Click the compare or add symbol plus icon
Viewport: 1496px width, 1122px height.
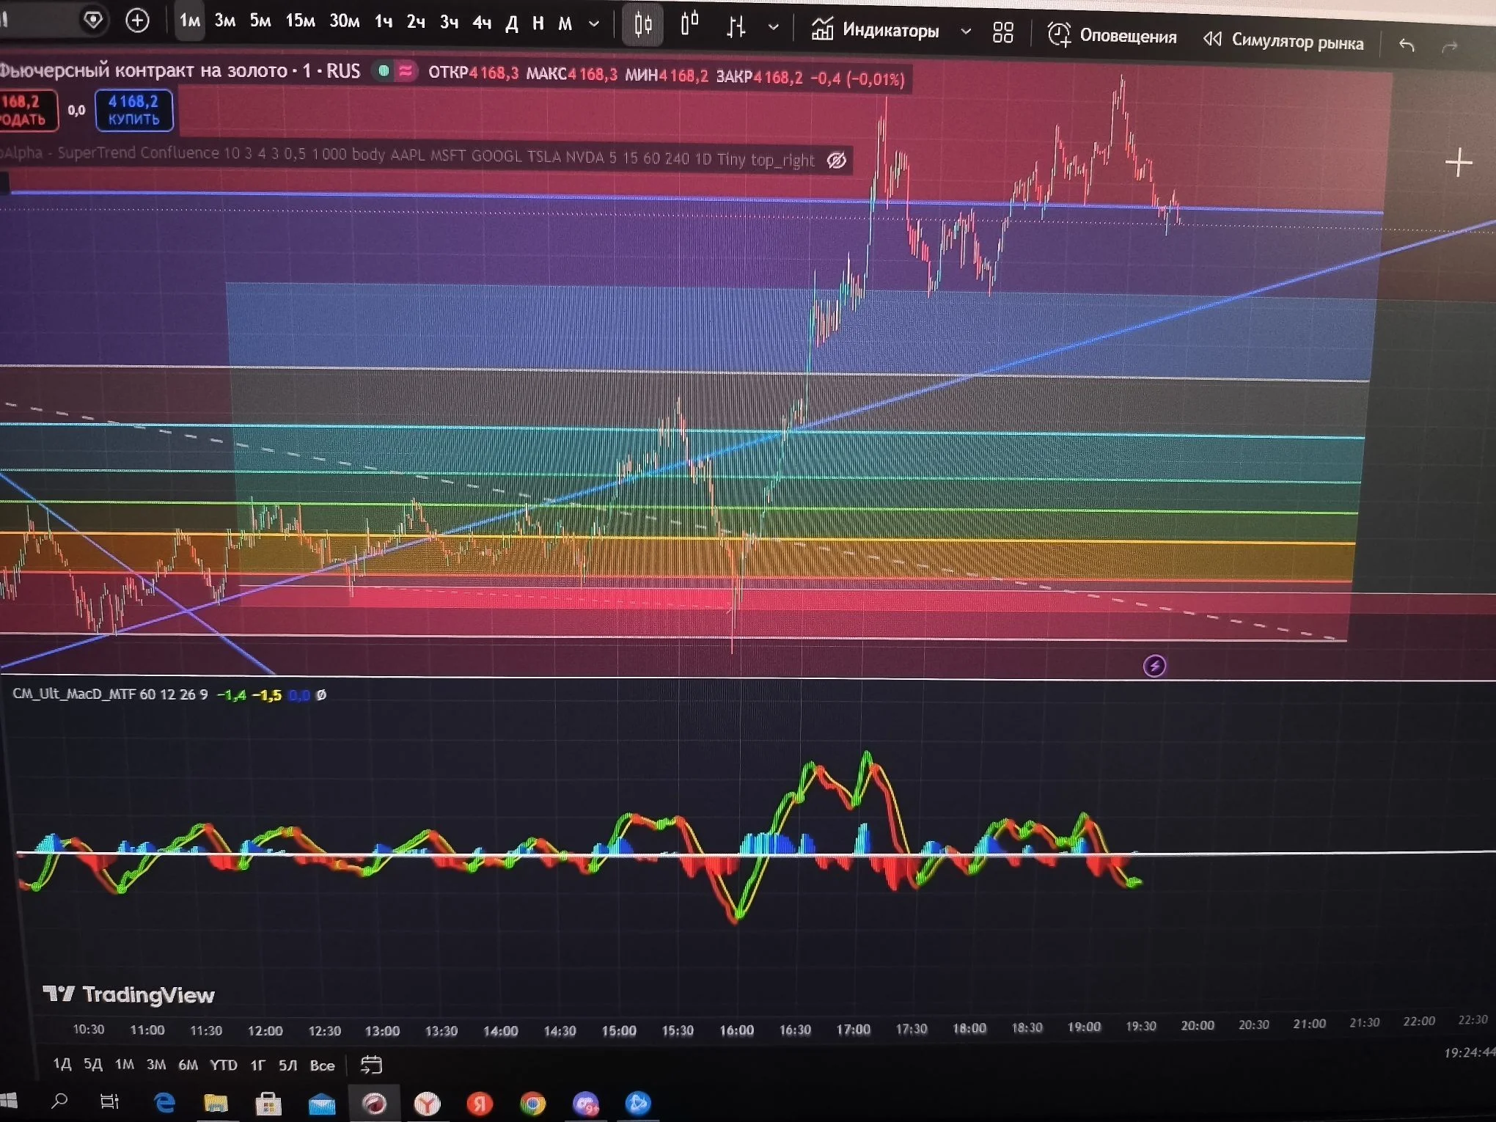(137, 21)
